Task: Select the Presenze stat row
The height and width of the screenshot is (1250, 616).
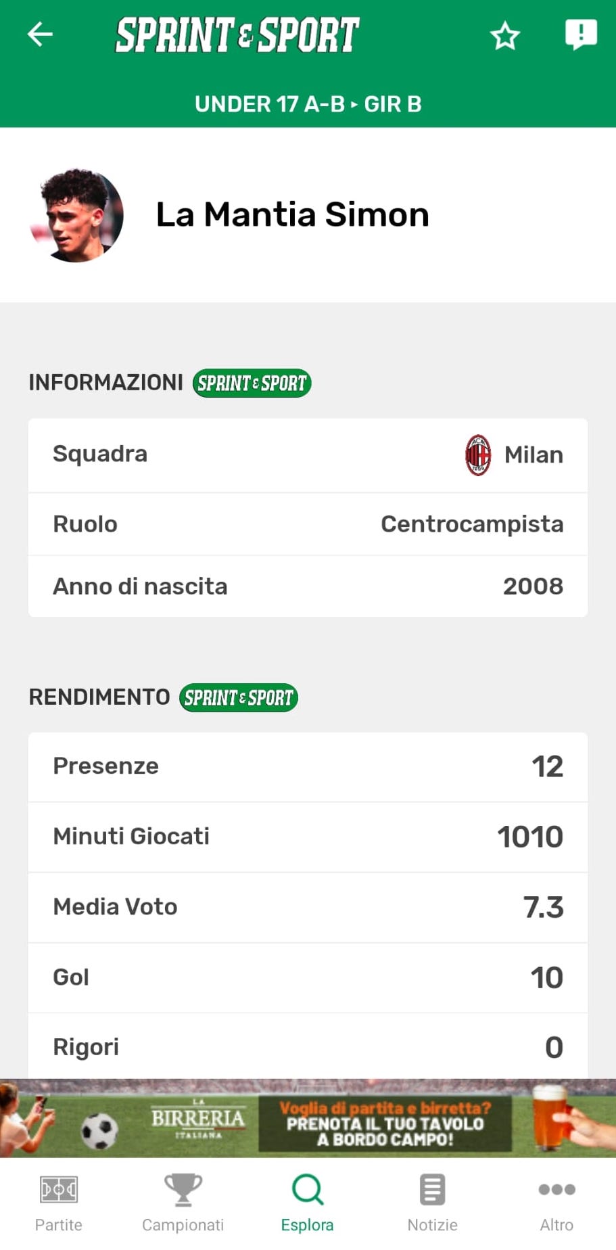Action: [308, 767]
